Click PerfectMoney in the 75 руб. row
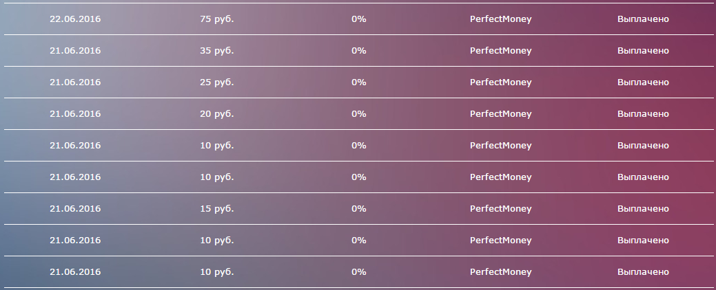This screenshot has height=290, width=716. click(500, 19)
